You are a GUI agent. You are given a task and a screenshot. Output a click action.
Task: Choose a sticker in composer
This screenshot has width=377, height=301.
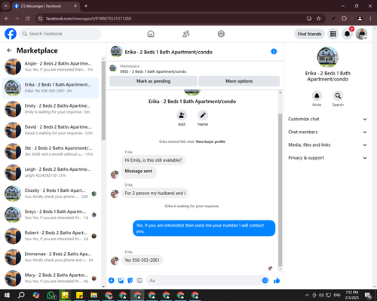(x=130, y=281)
